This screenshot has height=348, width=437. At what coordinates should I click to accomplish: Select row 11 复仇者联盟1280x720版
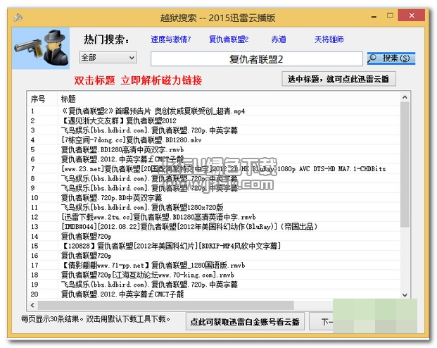pos(214,207)
